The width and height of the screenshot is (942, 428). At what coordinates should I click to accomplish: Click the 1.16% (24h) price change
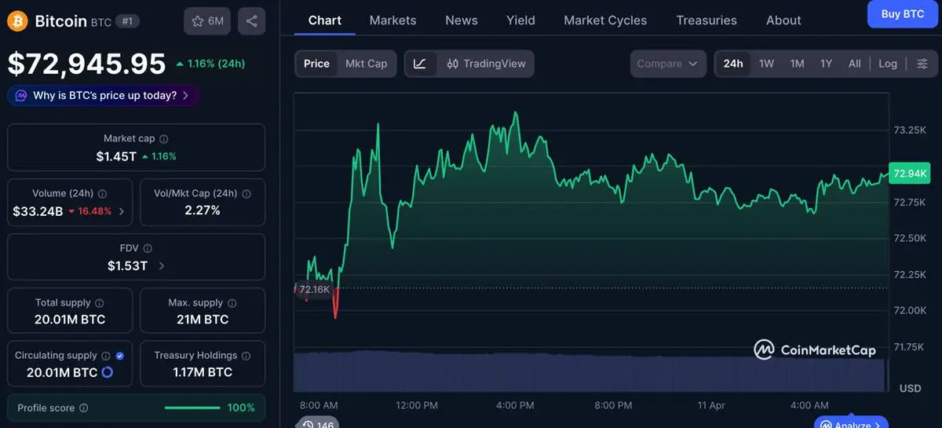pyautogui.click(x=210, y=64)
